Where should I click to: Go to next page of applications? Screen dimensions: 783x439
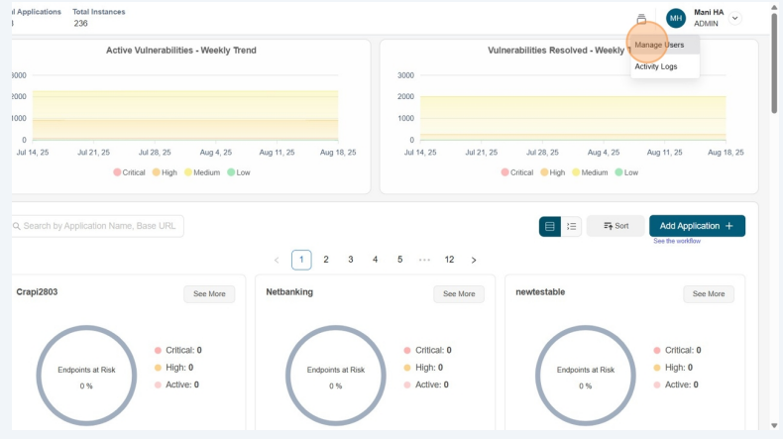474,260
